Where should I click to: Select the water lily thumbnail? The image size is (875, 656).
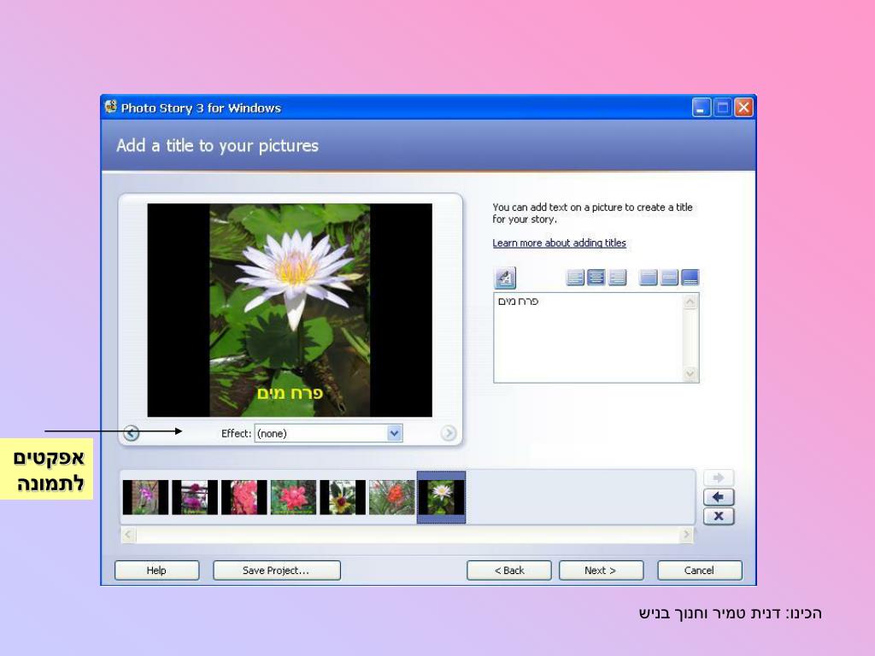442,497
